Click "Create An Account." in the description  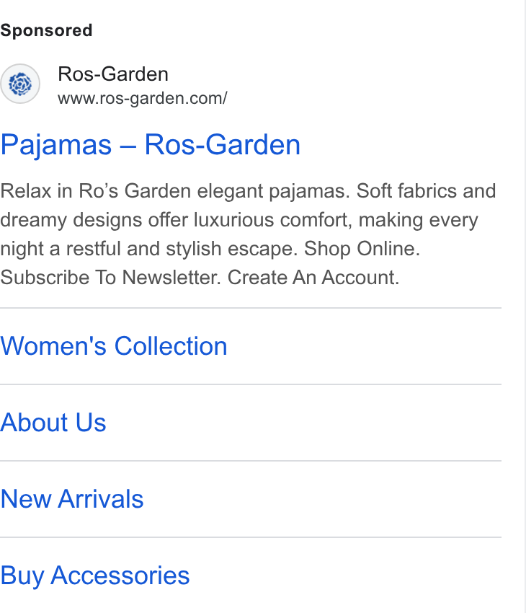coord(313,278)
